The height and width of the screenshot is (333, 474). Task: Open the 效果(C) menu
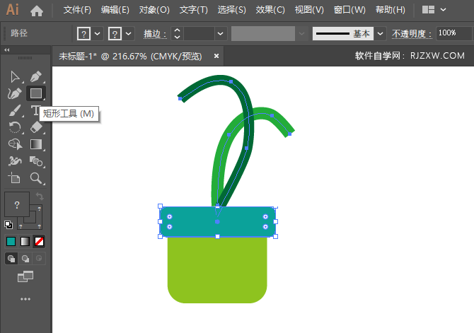(270, 11)
